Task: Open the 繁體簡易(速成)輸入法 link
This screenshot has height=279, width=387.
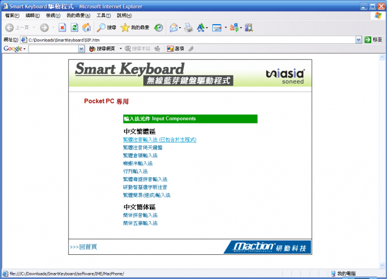Action: 146,195
